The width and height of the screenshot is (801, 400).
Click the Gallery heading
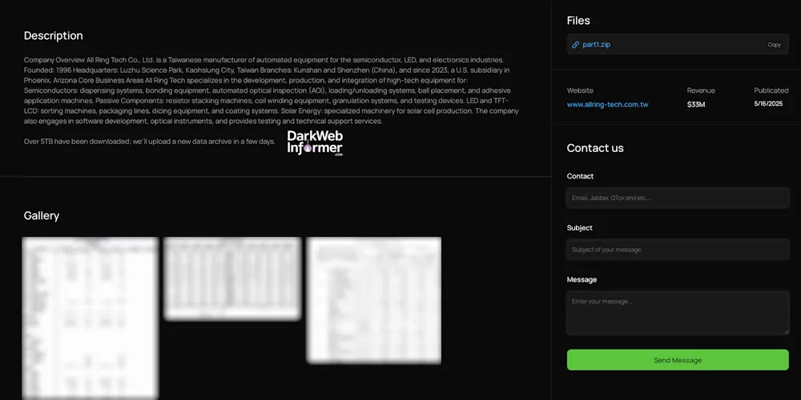tap(42, 216)
